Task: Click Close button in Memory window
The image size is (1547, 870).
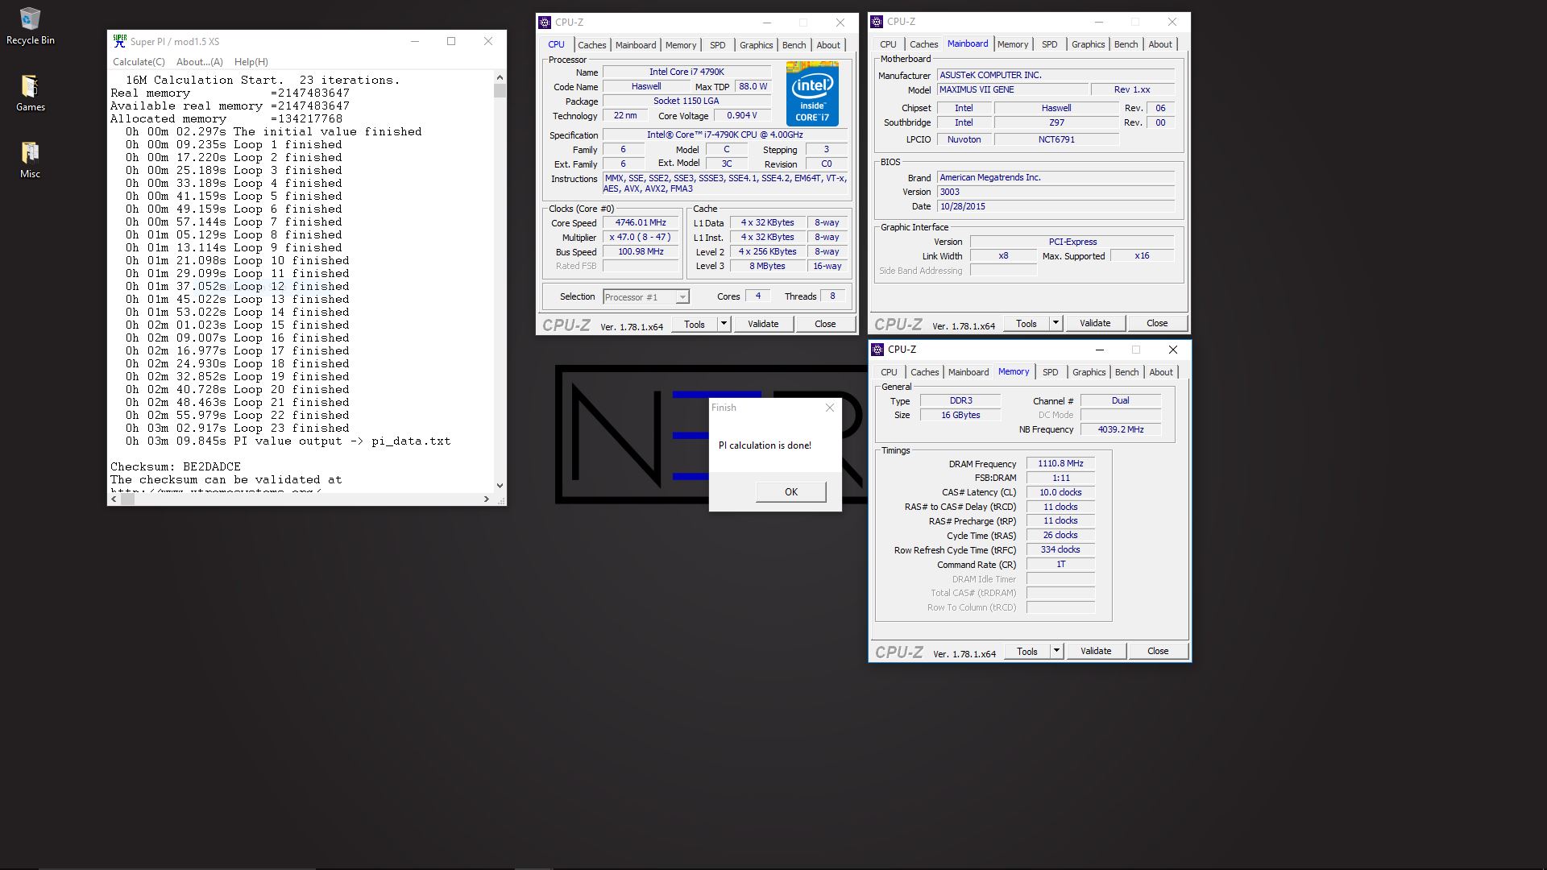Action: click(x=1158, y=651)
